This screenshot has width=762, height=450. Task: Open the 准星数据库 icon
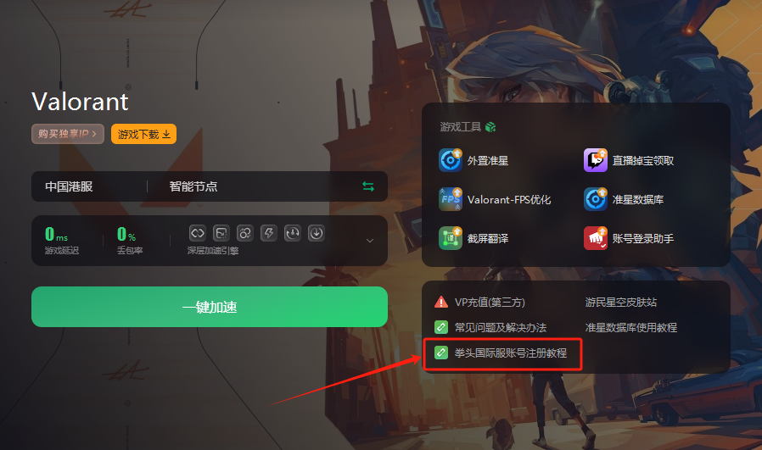coord(596,199)
